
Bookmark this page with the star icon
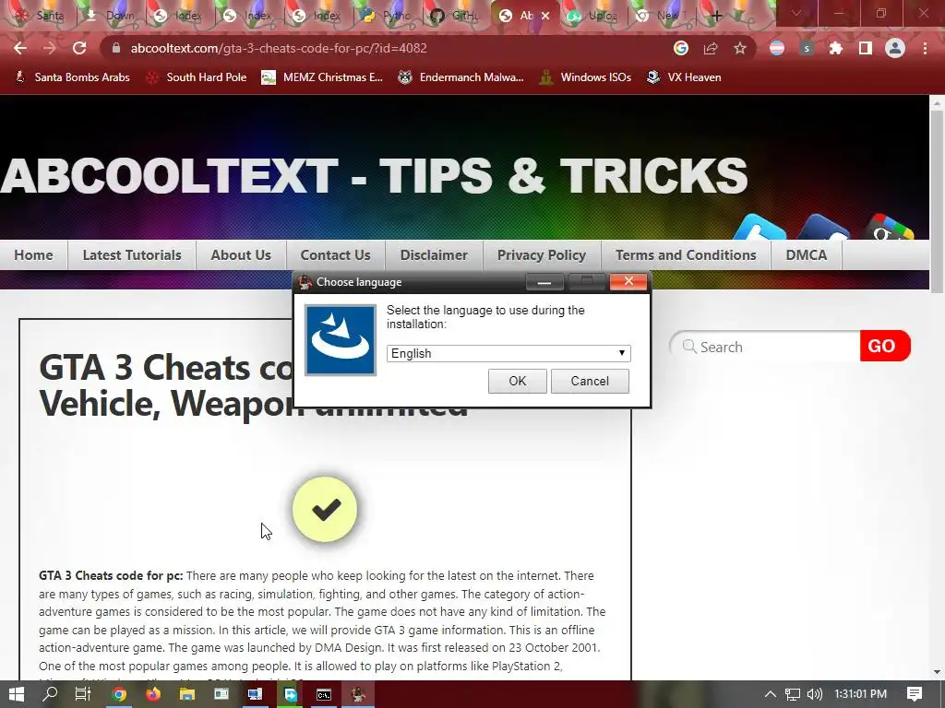740,48
